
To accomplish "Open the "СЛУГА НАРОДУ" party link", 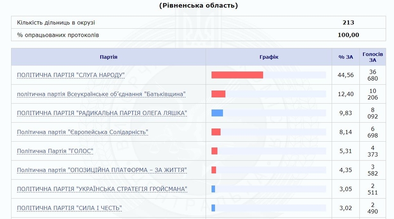I will (x=71, y=75).
